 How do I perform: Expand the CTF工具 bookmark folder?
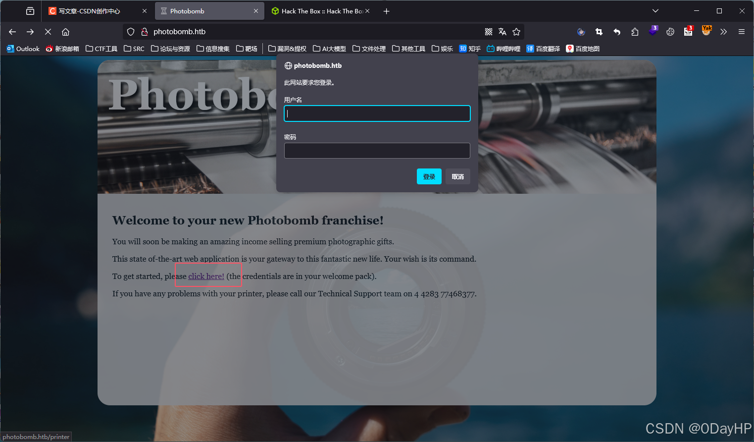(101, 49)
